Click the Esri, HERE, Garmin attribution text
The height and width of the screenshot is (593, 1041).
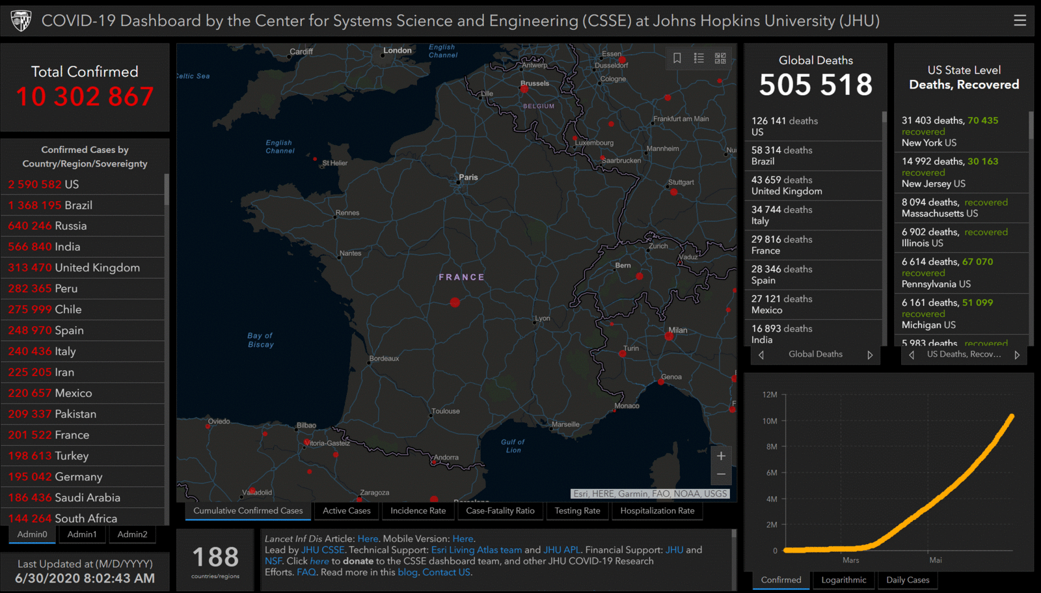pos(650,494)
